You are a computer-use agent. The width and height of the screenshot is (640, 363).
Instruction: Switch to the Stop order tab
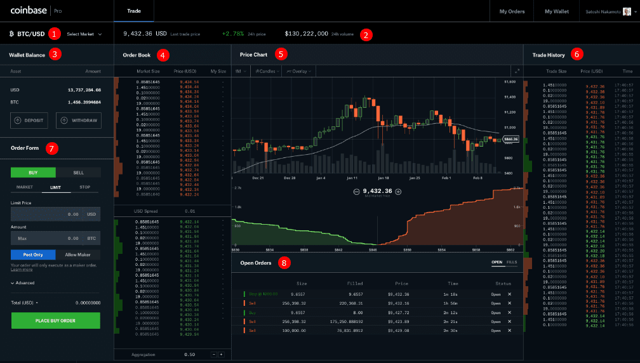(x=84, y=188)
